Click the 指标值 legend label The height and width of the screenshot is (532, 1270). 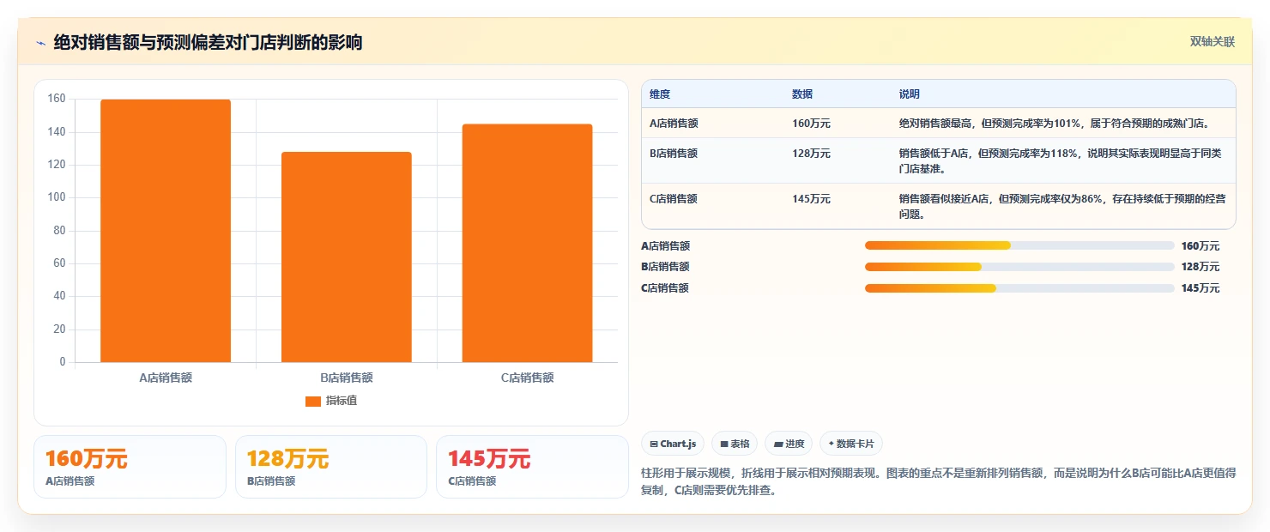[342, 401]
